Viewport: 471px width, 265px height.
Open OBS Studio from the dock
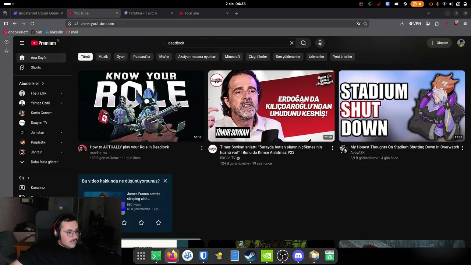coord(282,255)
